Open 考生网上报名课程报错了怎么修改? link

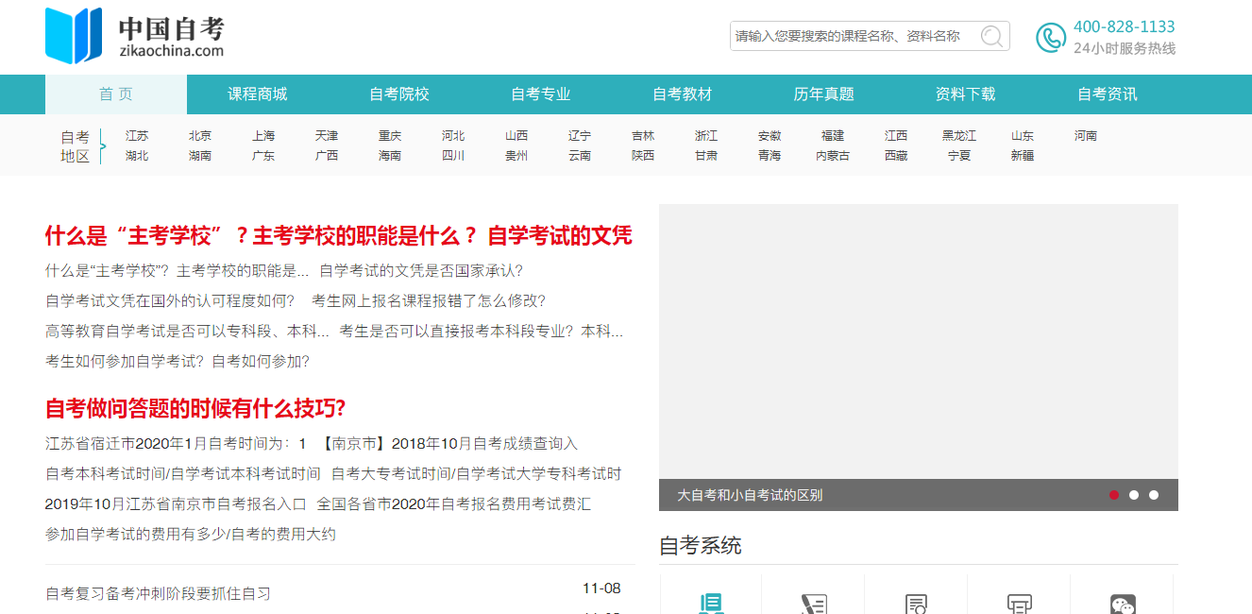429,301
